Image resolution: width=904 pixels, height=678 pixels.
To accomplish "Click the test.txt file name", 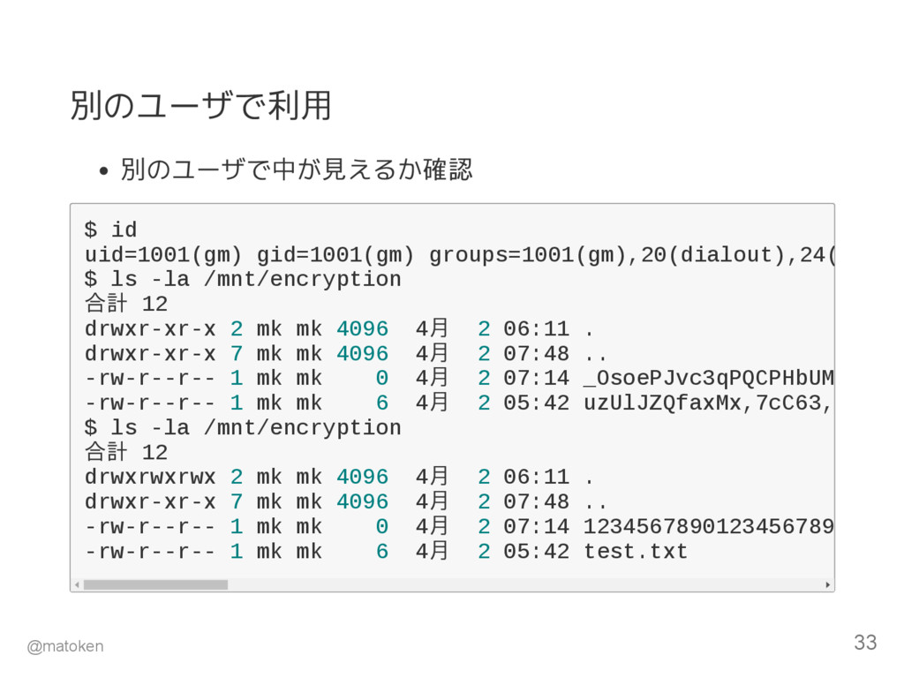I will [x=636, y=552].
